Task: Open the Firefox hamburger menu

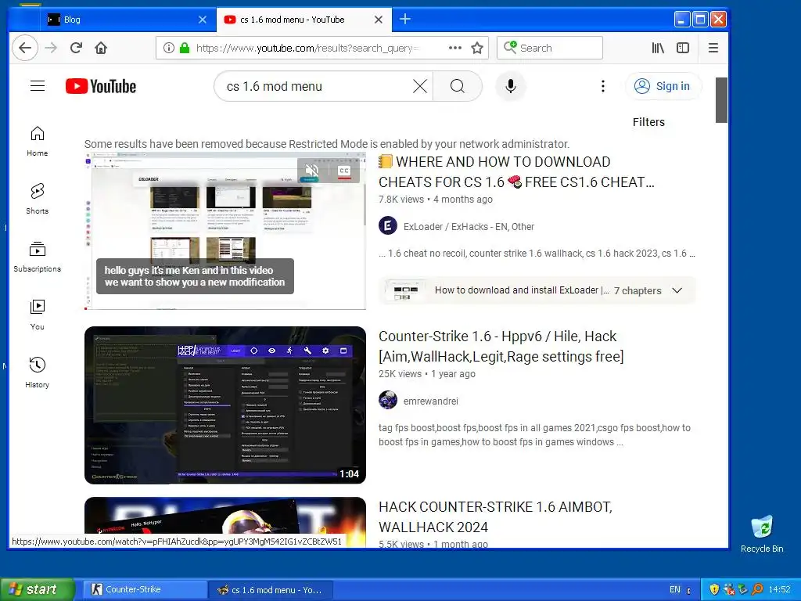Action: (713, 48)
